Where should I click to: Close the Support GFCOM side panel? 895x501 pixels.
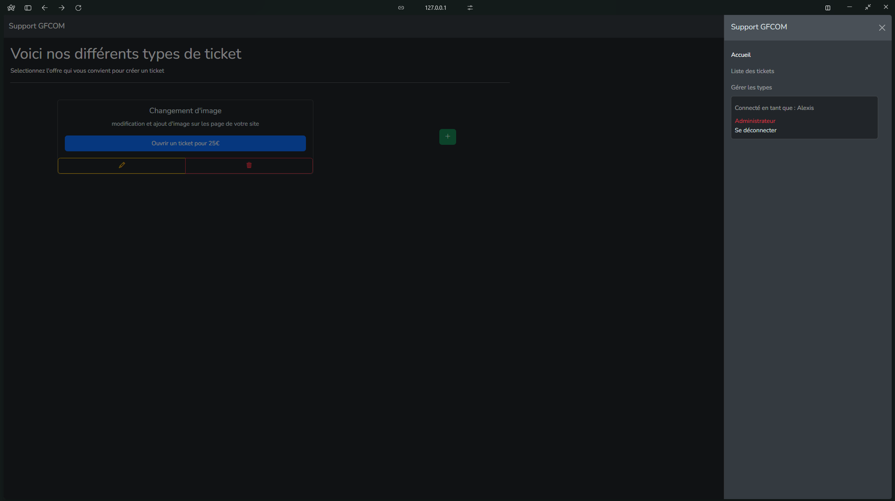pos(881,27)
